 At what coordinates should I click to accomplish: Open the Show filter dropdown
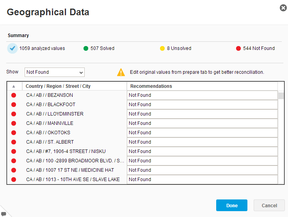pyautogui.click(x=55, y=72)
